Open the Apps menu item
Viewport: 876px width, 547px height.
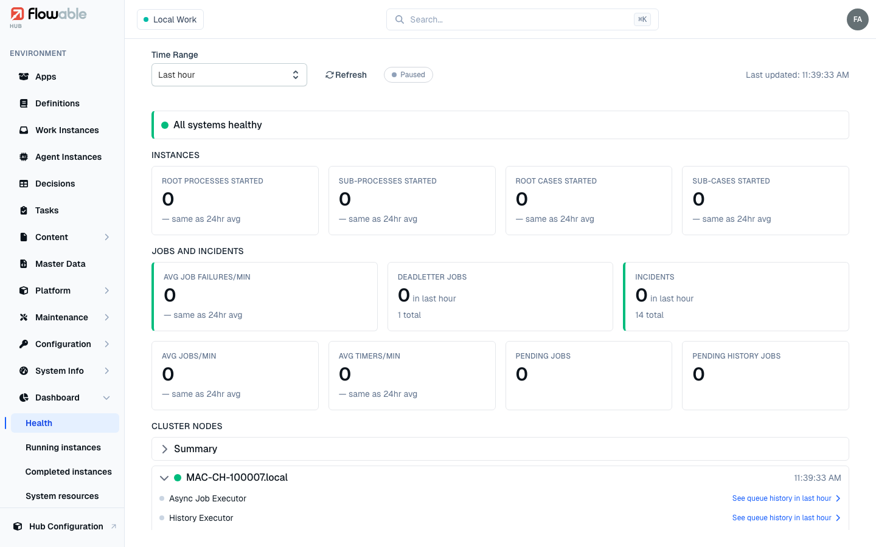pyautogui.click(x=64, y=77)
